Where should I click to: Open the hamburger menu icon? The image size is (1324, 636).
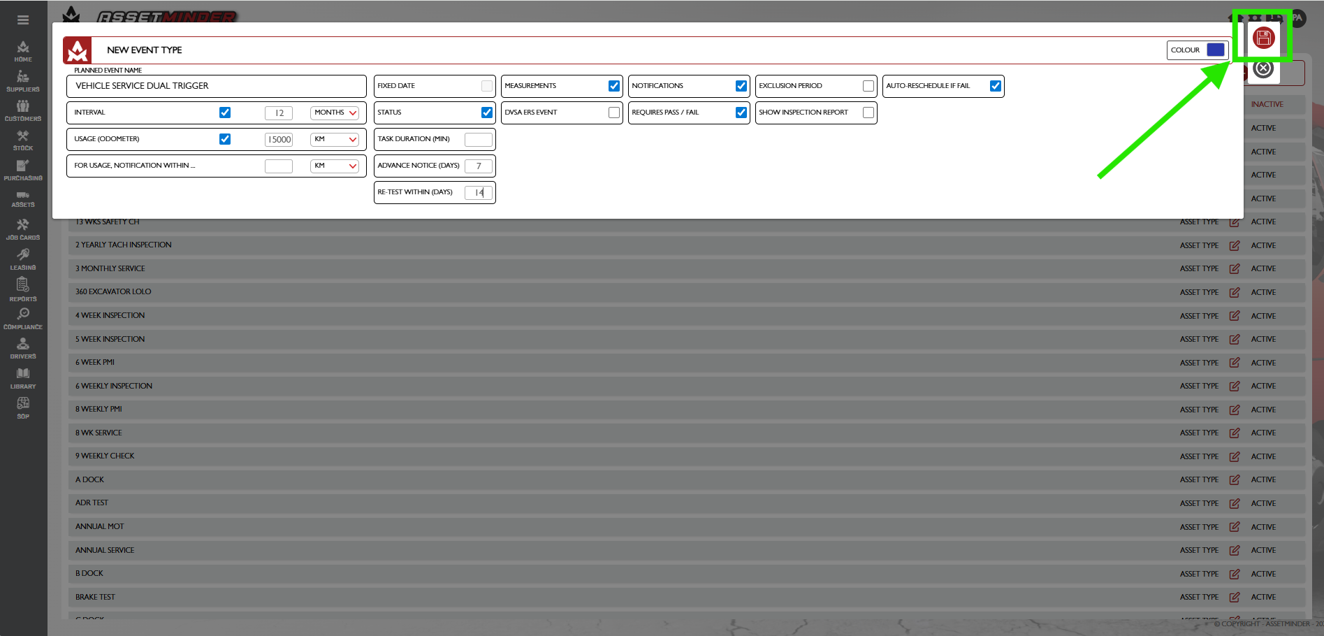coord(23,20)
